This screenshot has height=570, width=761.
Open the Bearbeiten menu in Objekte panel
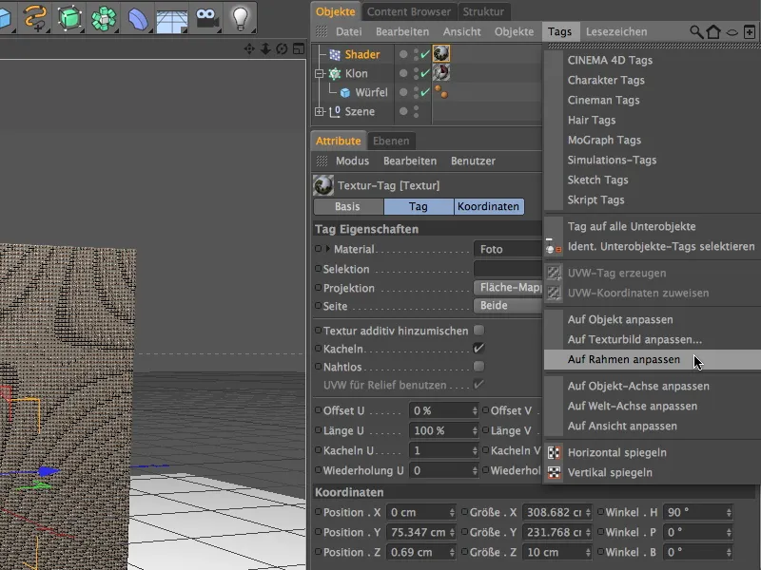[402, 32]
